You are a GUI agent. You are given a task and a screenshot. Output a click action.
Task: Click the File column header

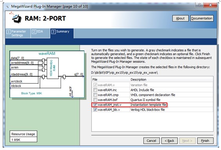point(110,80)
